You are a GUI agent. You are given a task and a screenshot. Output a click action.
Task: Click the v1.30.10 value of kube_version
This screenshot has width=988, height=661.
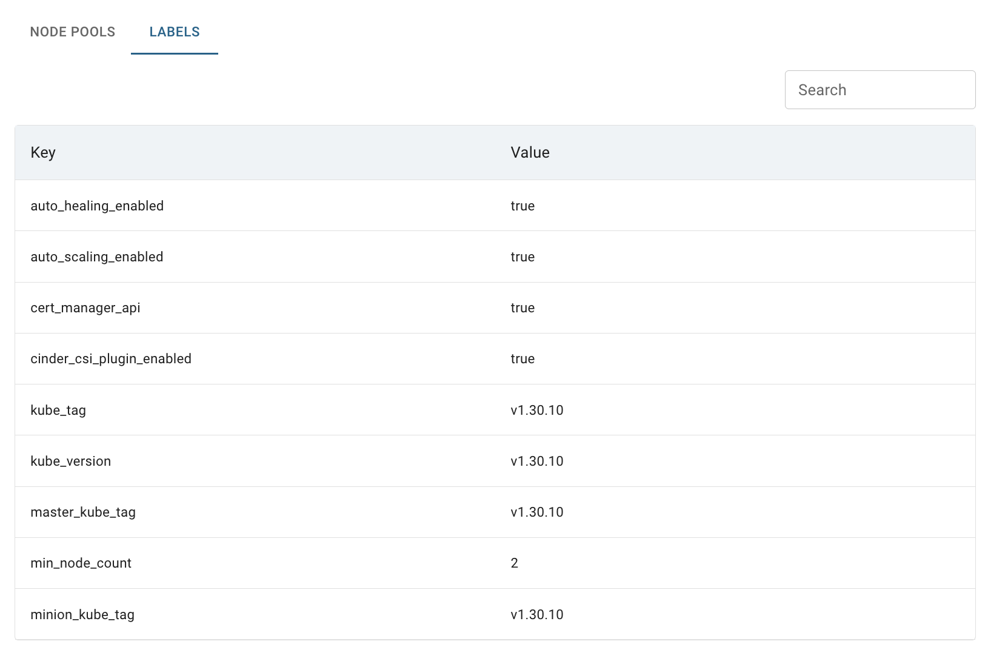click(x=537, y=461)
